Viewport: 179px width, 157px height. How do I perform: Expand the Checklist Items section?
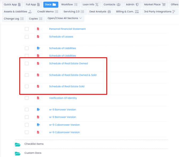tap(34, 144)
